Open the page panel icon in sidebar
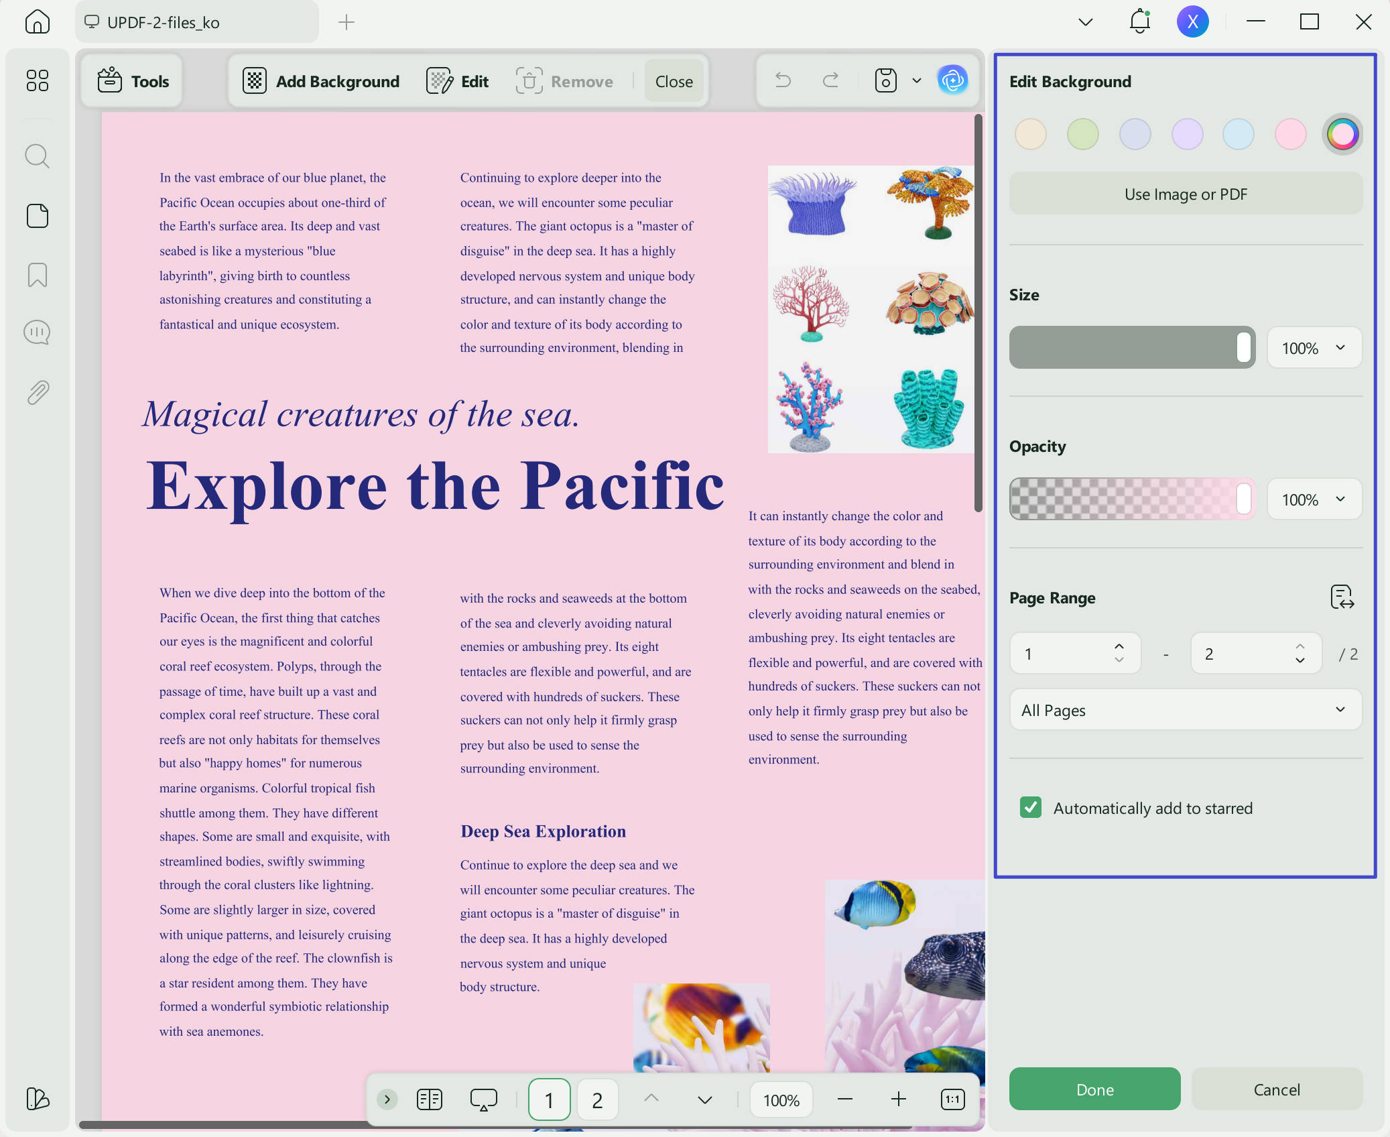Screen dimensions: 1390x1137 (x=38, y=216)
